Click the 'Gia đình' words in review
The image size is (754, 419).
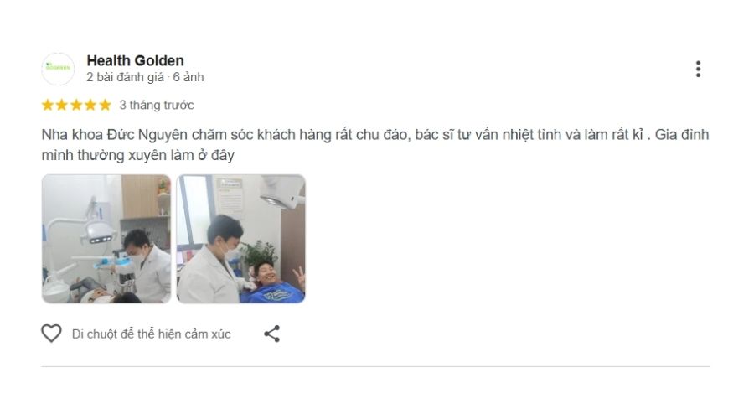pos(682,135)
